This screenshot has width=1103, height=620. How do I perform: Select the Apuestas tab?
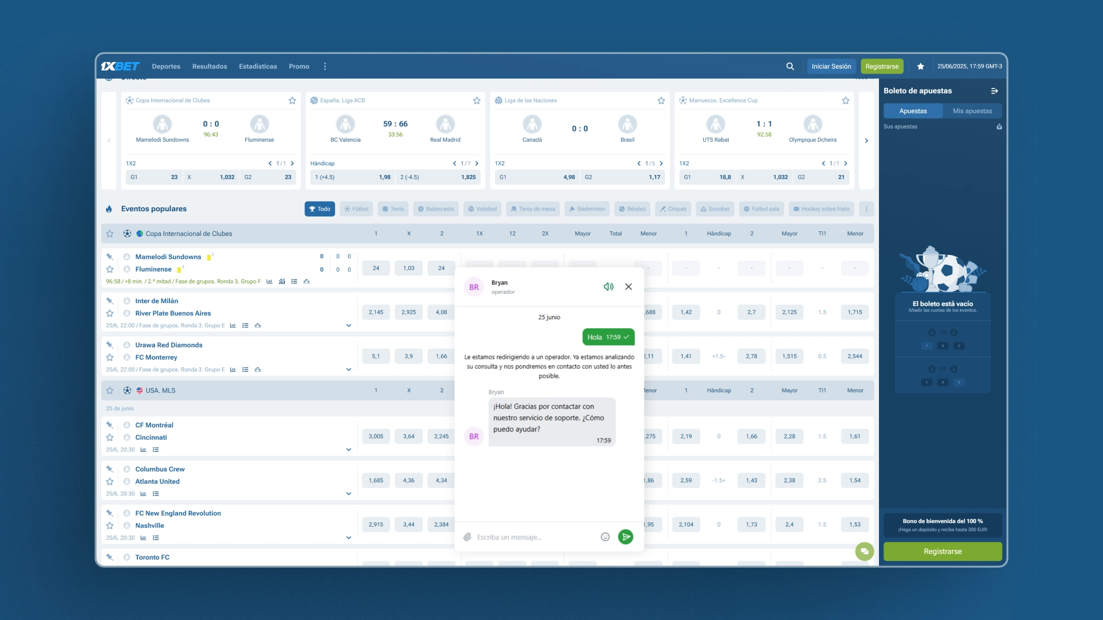point(913,111)
